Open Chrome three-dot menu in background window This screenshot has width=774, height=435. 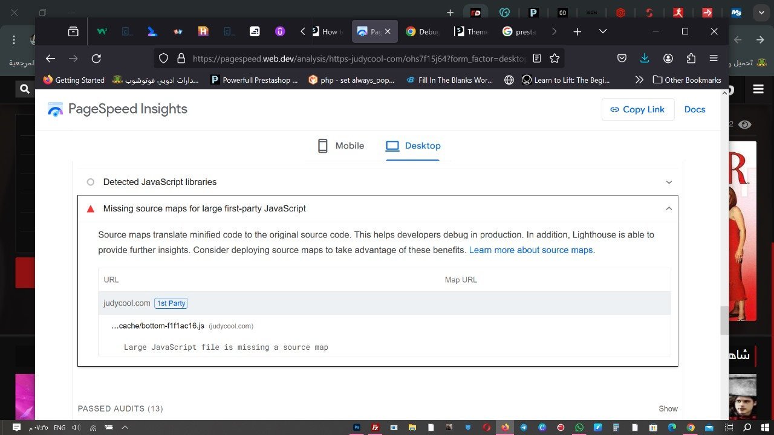tap(14, 40)
